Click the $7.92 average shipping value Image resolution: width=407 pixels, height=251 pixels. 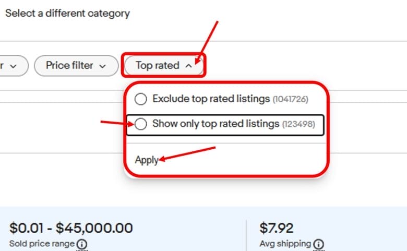coord(276,228)
